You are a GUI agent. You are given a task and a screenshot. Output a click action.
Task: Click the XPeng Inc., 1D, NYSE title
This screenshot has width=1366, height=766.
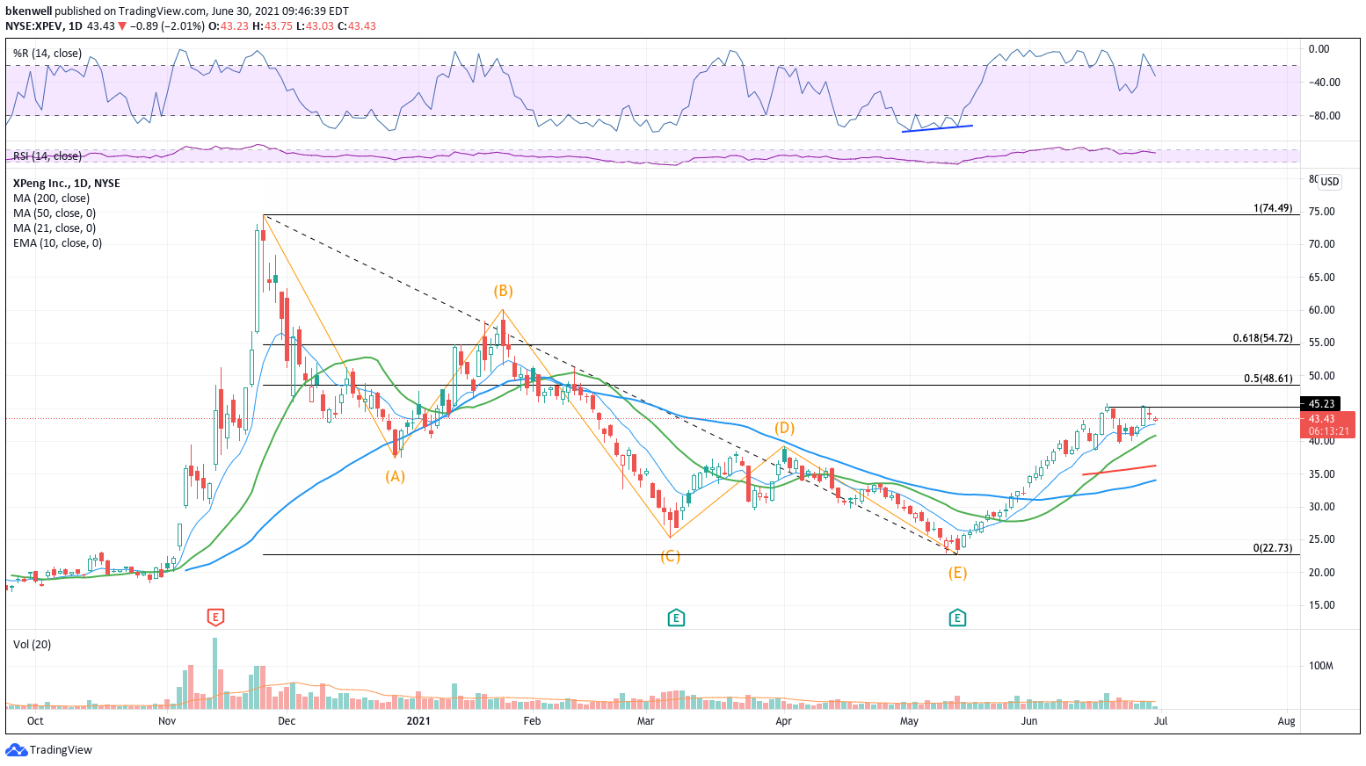tap(67, 184)
